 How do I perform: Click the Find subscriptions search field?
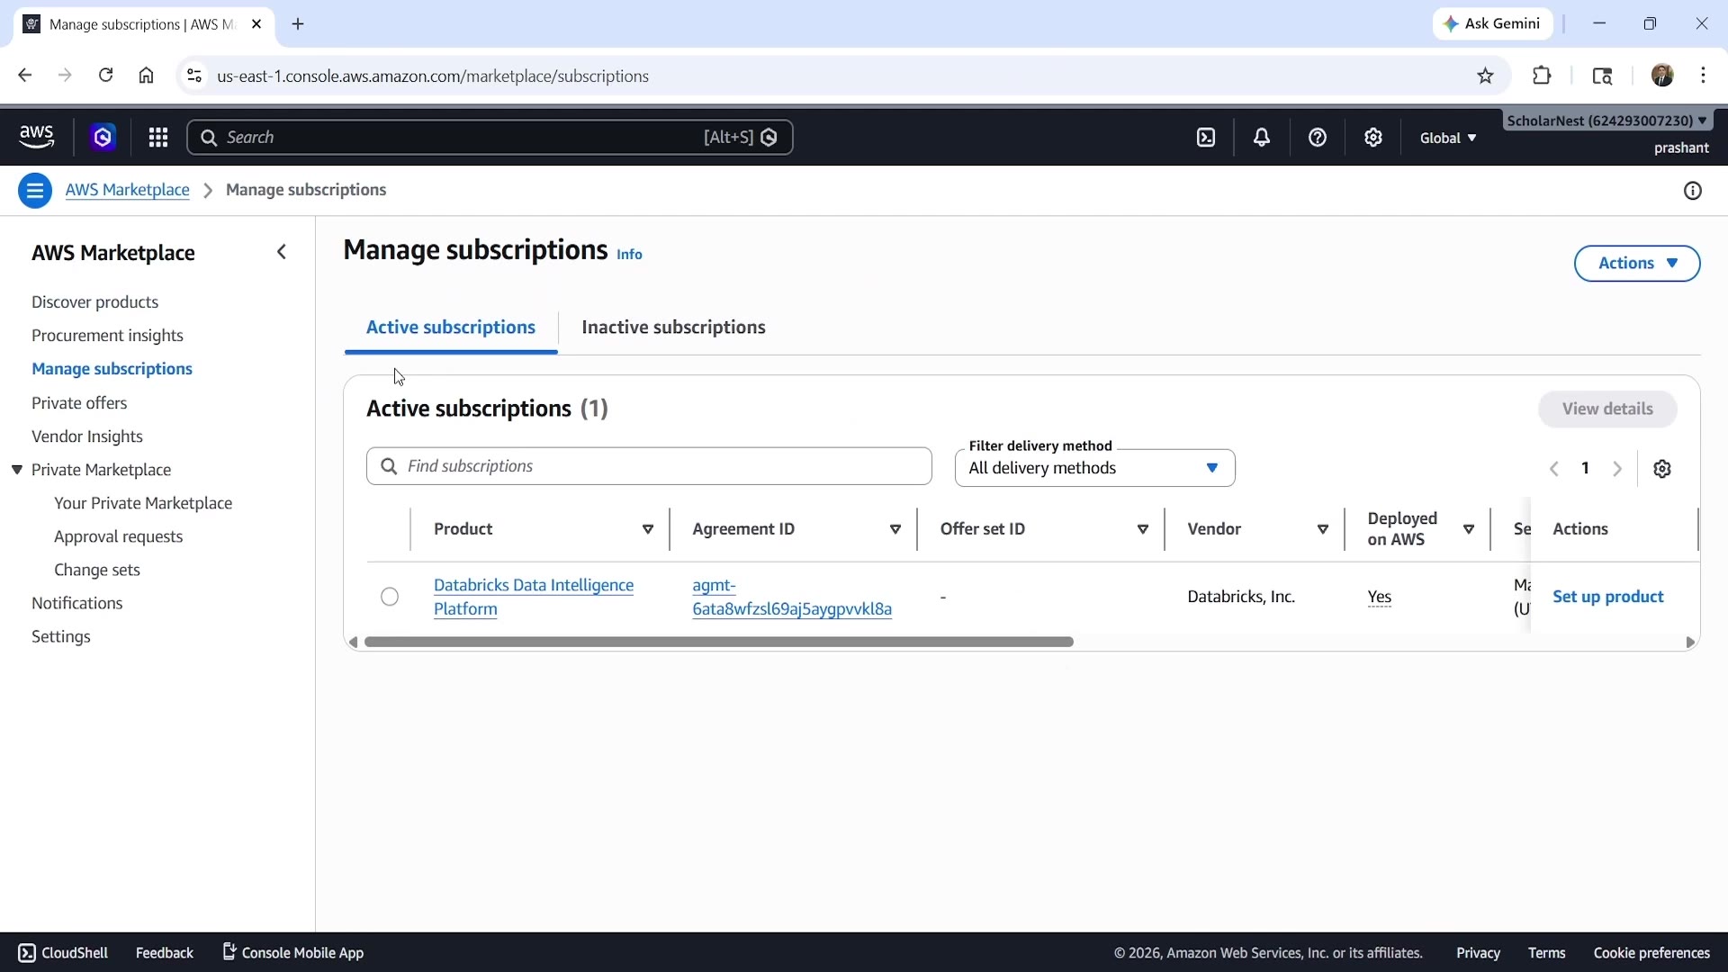649,466
